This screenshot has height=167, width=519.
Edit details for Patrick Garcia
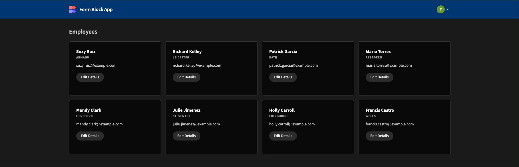(x=283, y=77)
